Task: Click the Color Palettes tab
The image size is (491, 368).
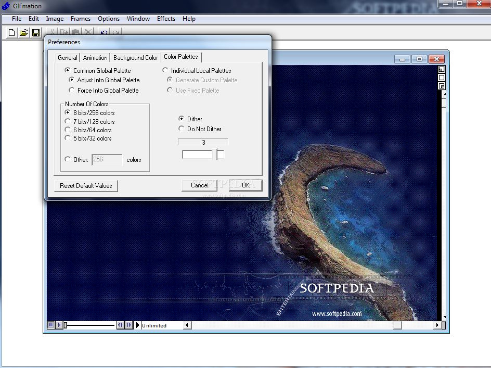Action: [x=181, y=57]
